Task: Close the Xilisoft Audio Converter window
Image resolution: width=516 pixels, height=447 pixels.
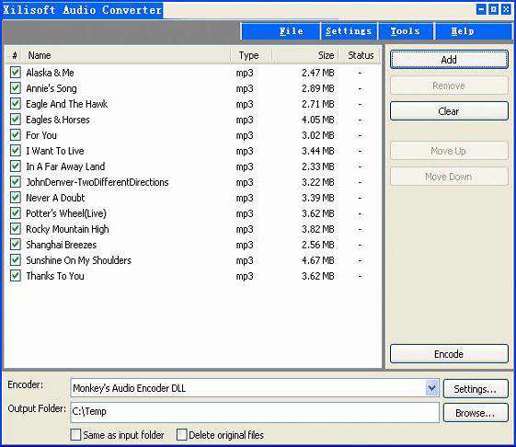Action: click(506, 9)
